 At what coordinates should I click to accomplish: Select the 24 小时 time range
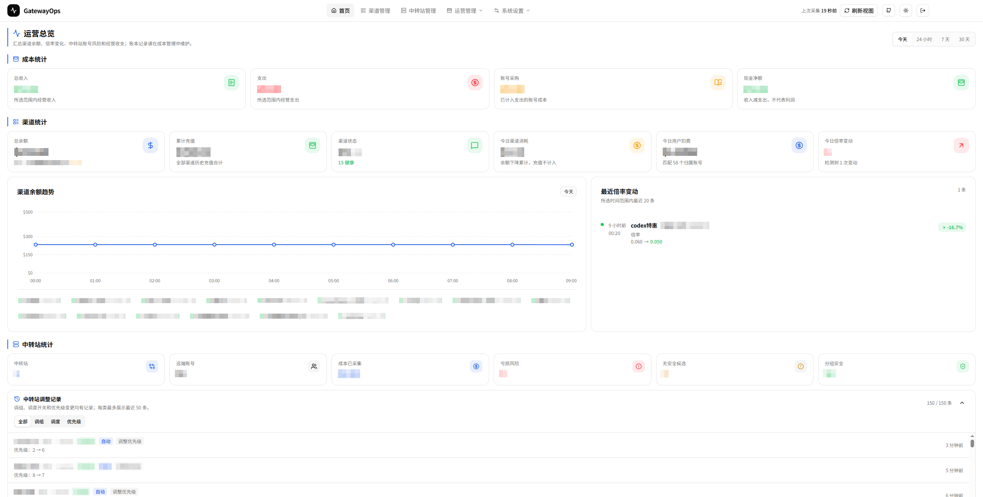[x=924, y=40]
